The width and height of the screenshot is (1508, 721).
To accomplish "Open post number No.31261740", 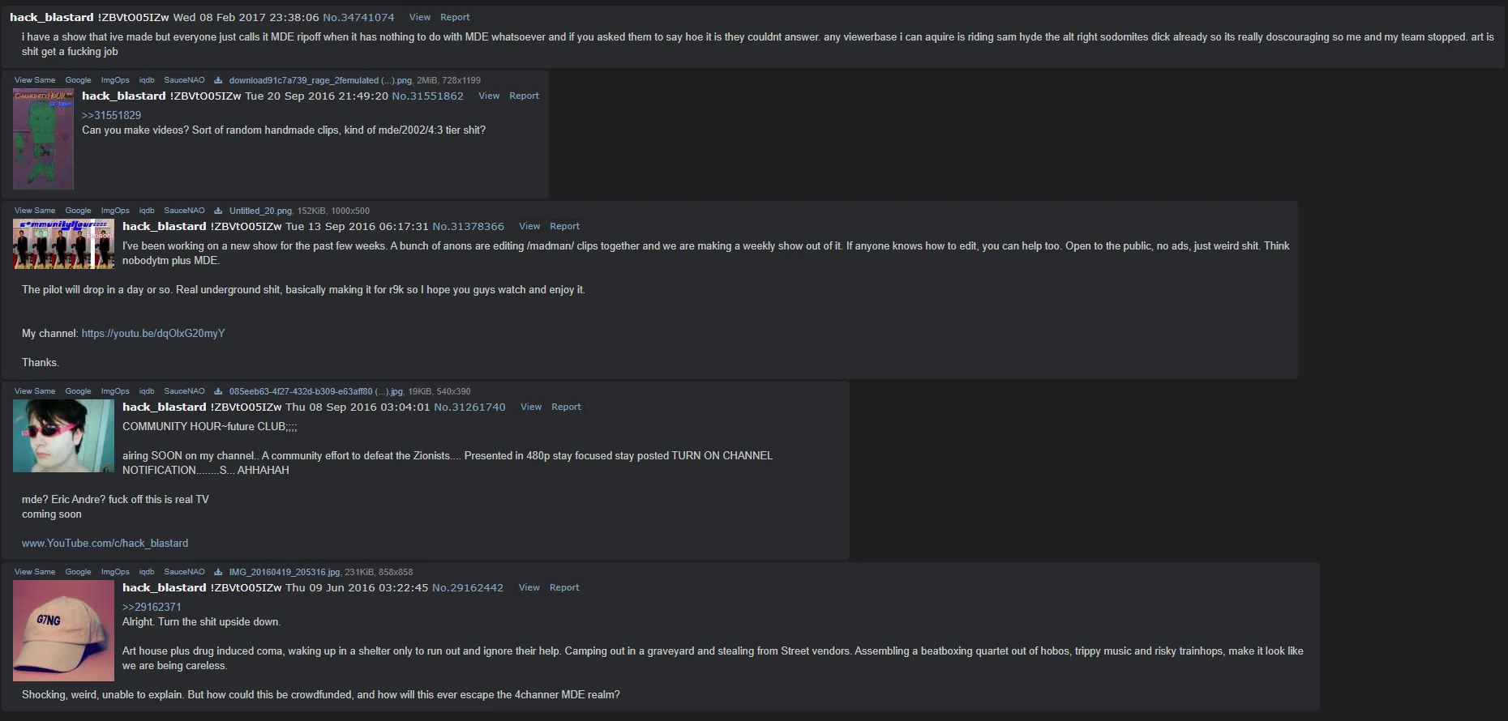I will coord(469,407).
